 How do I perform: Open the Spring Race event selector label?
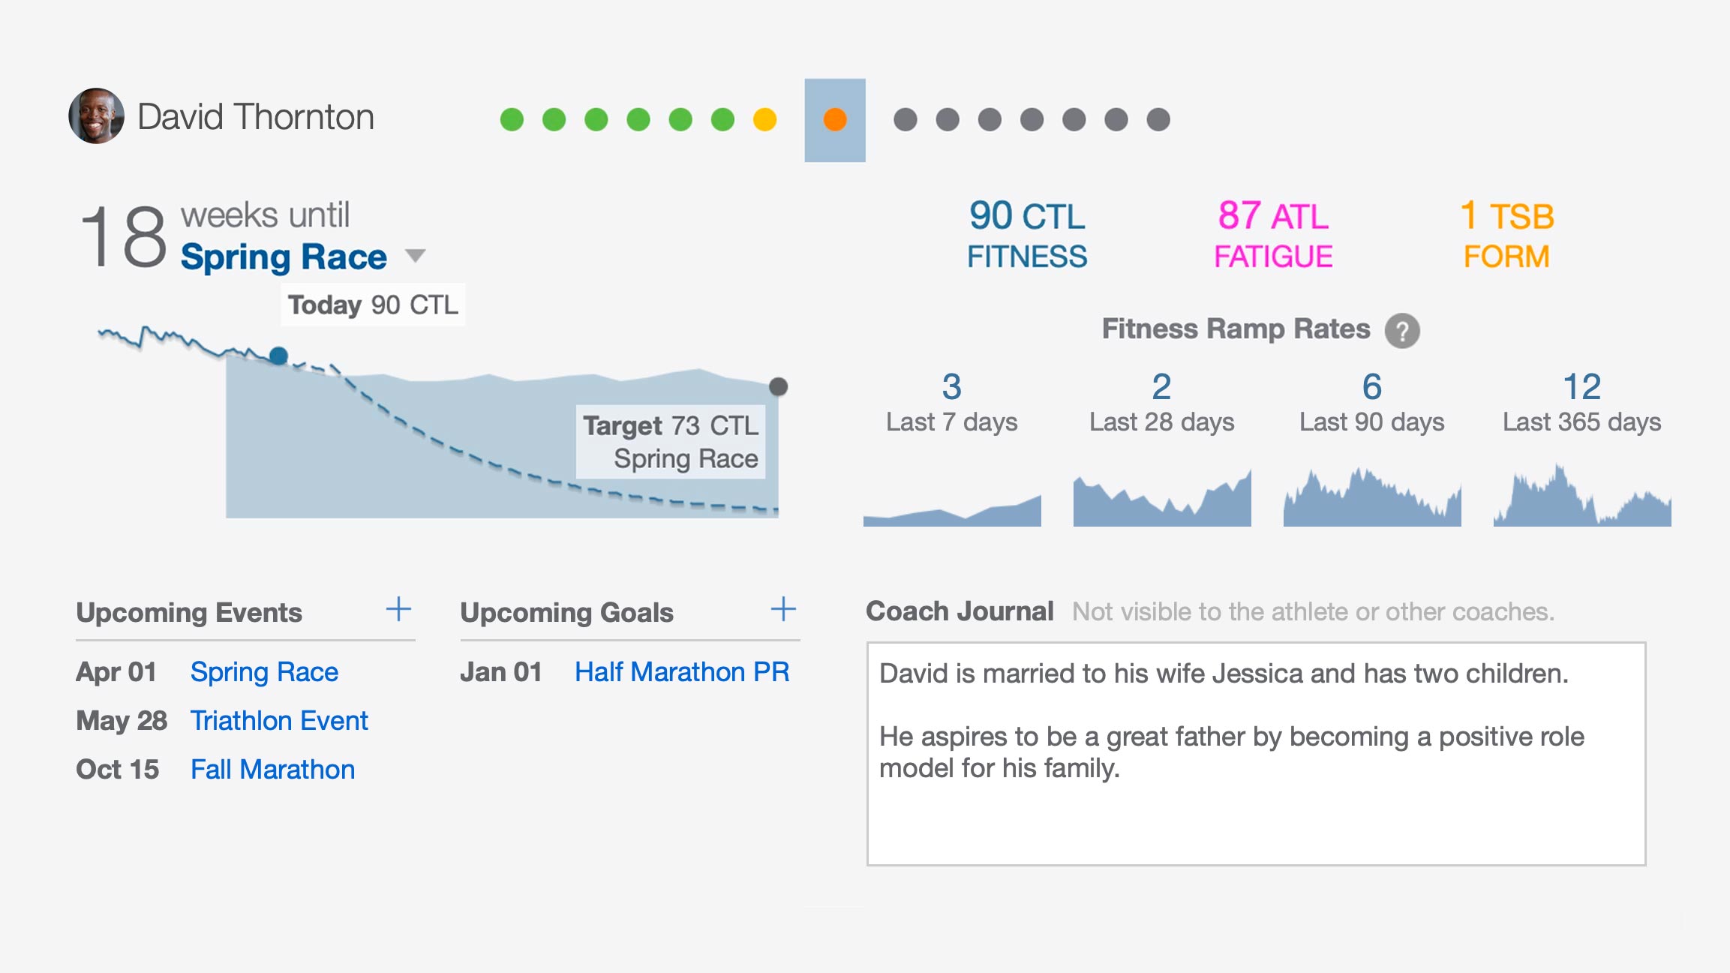coord(284,257)
